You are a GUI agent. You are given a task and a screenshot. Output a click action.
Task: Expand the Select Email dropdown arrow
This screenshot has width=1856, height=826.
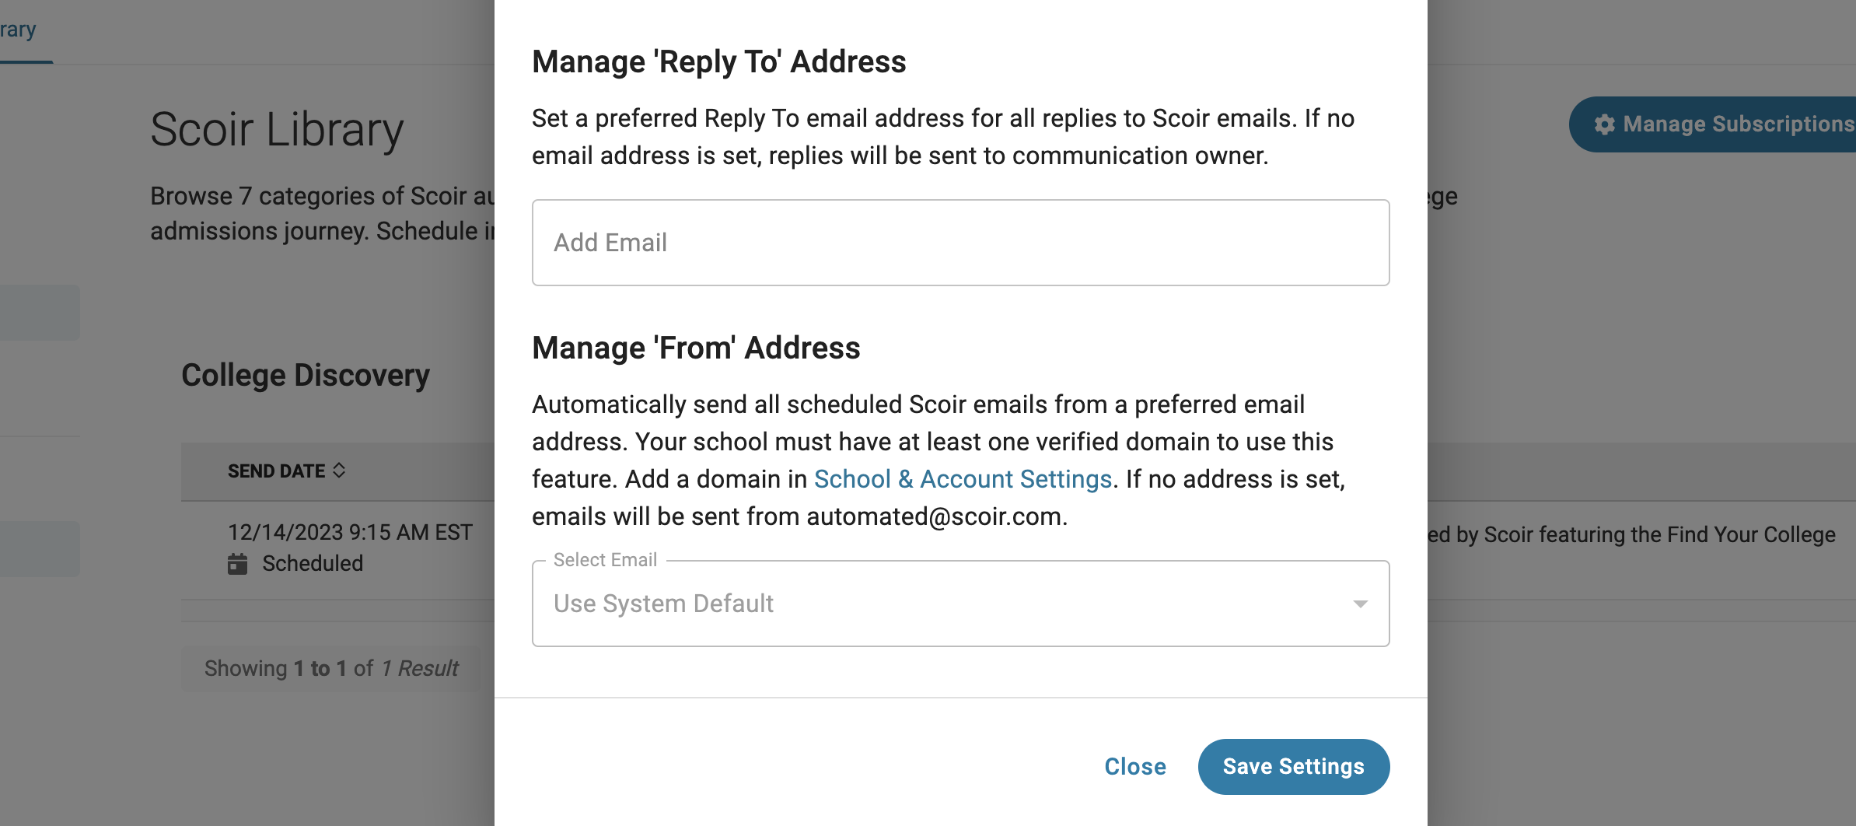coord(1360,604)
